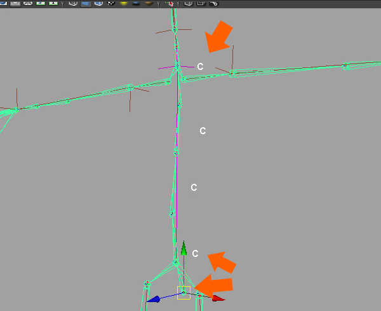The image size is (381, 311).
Task: Grab the blue Z-axis move arrow
Action: coord(154,299)
